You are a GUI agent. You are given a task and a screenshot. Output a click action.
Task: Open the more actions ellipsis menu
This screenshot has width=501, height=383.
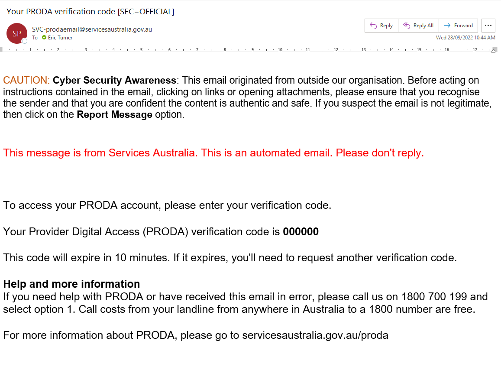(x=488, y=26)
